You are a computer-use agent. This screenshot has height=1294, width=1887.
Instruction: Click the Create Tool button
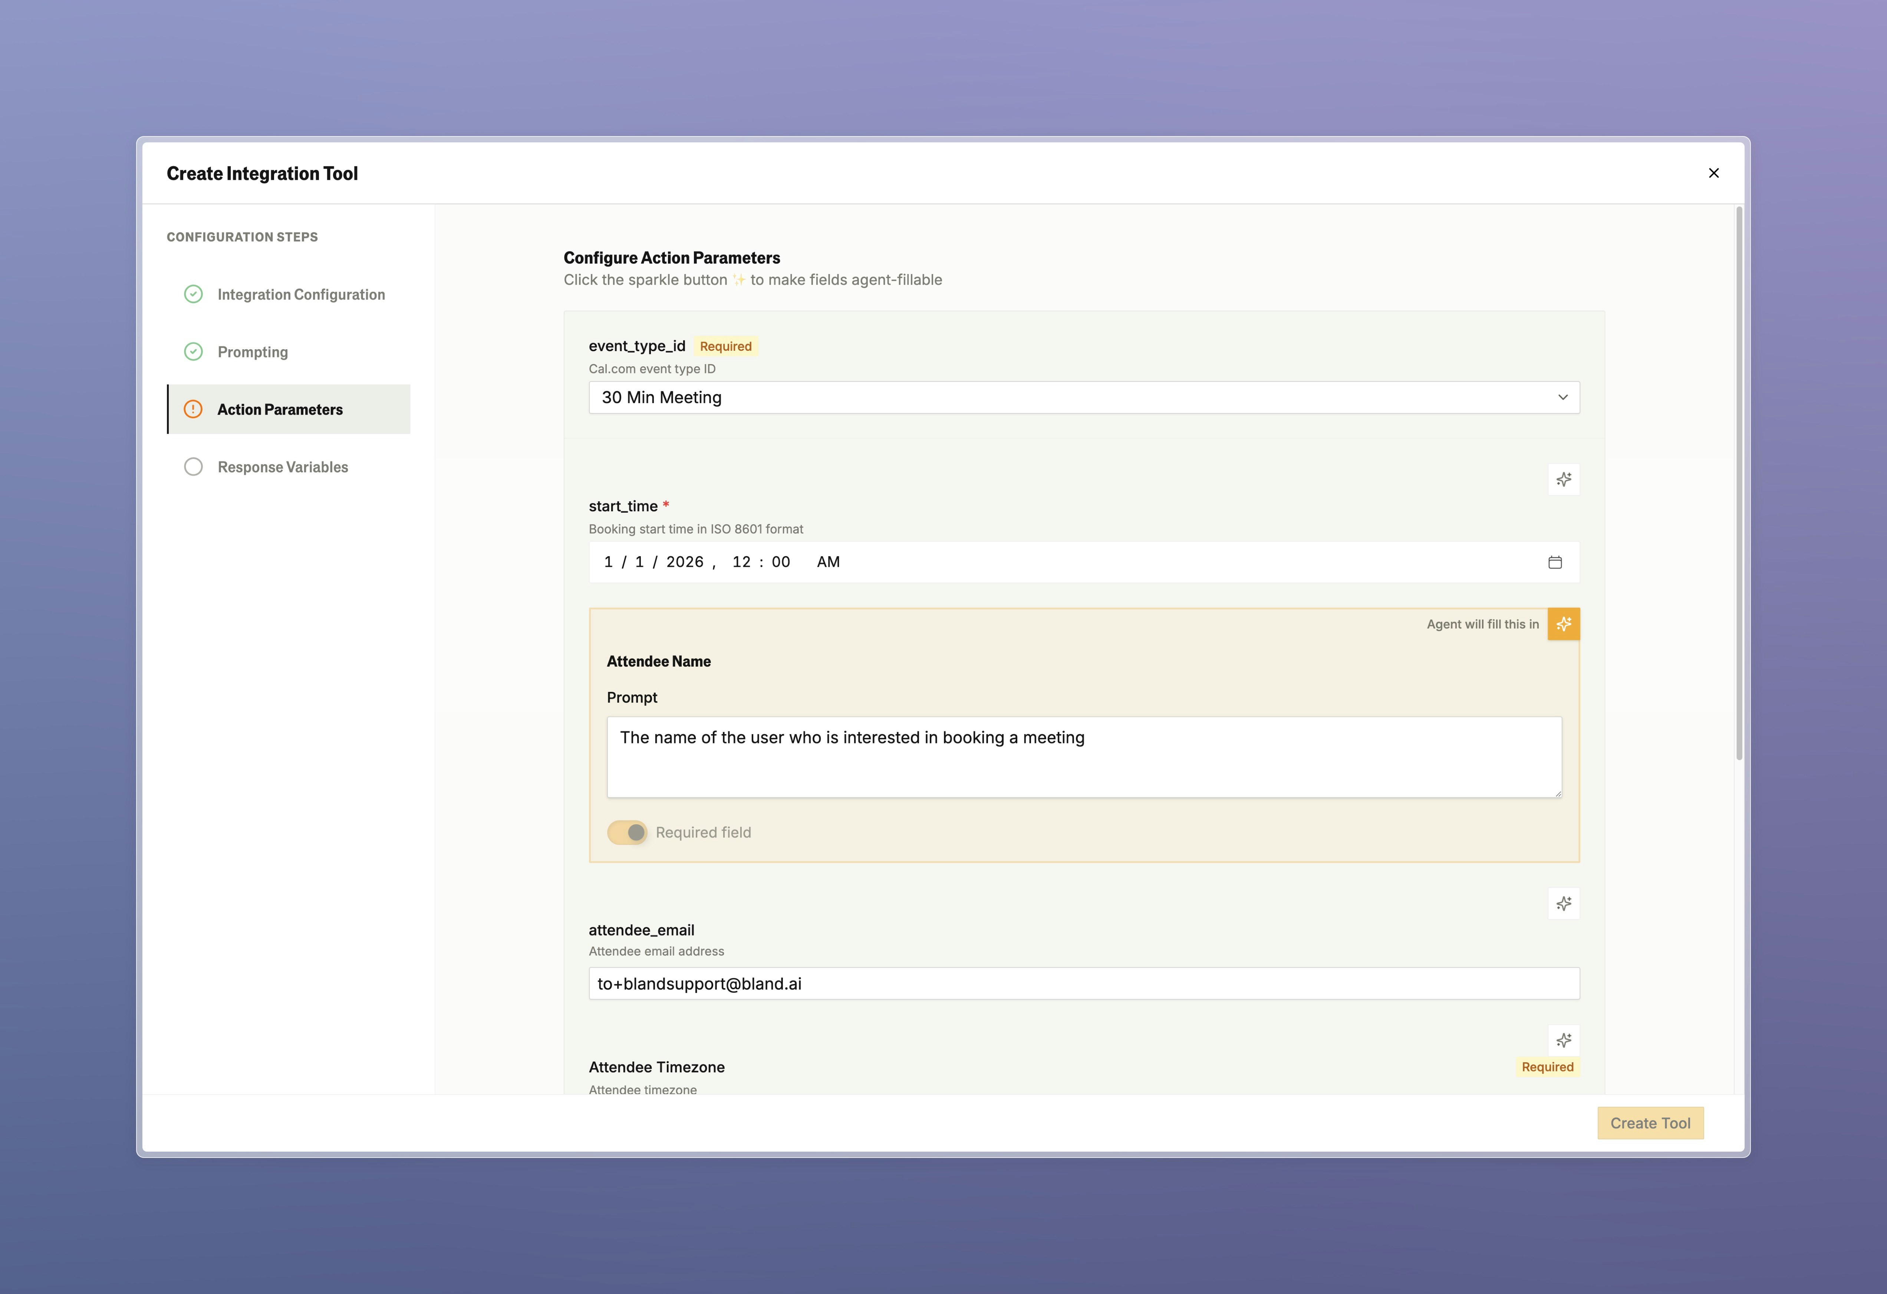(1650, 1123)
